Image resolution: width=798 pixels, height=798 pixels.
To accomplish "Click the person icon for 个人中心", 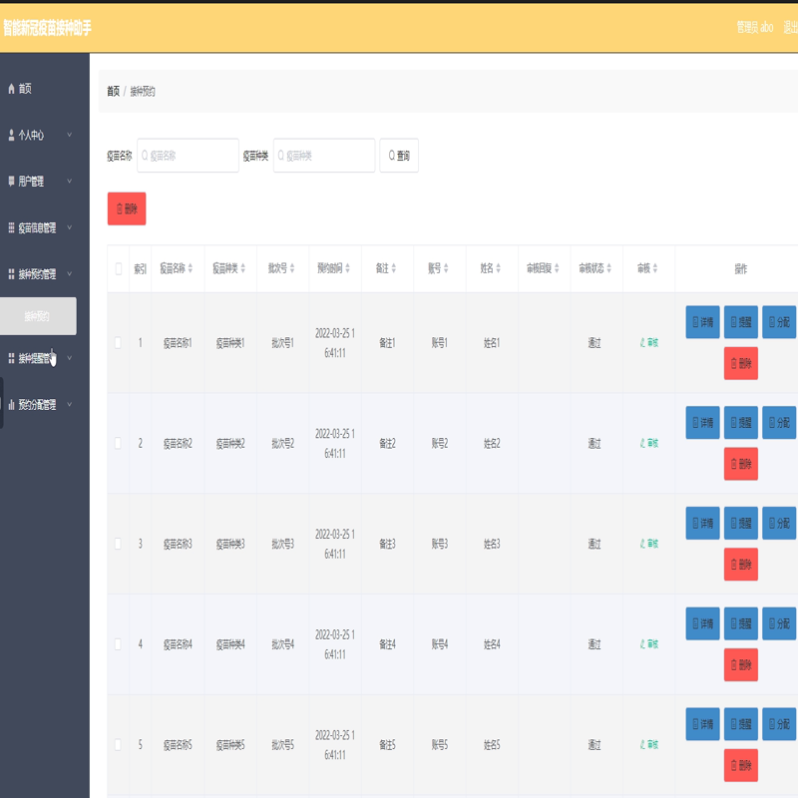I will (11, 135).
